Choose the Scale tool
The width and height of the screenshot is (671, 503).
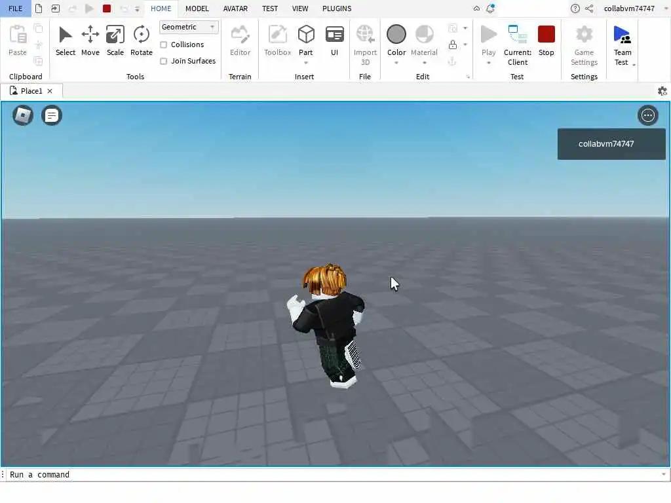(115, 41)
